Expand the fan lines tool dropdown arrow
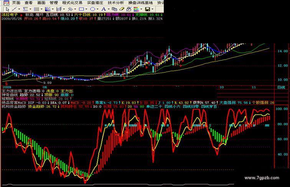Screen dimensions: 290x187 tap(53, 9)
